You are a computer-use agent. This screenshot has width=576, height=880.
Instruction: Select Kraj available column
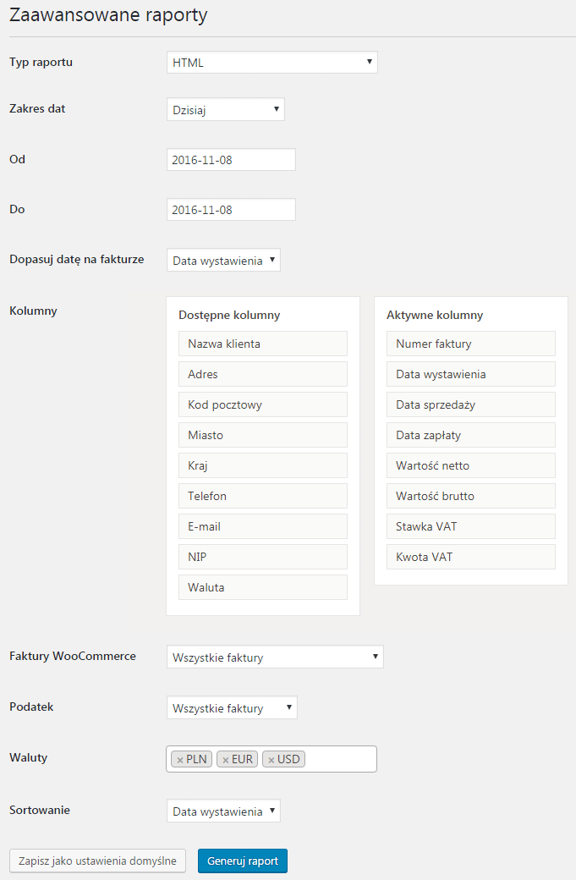263,466
